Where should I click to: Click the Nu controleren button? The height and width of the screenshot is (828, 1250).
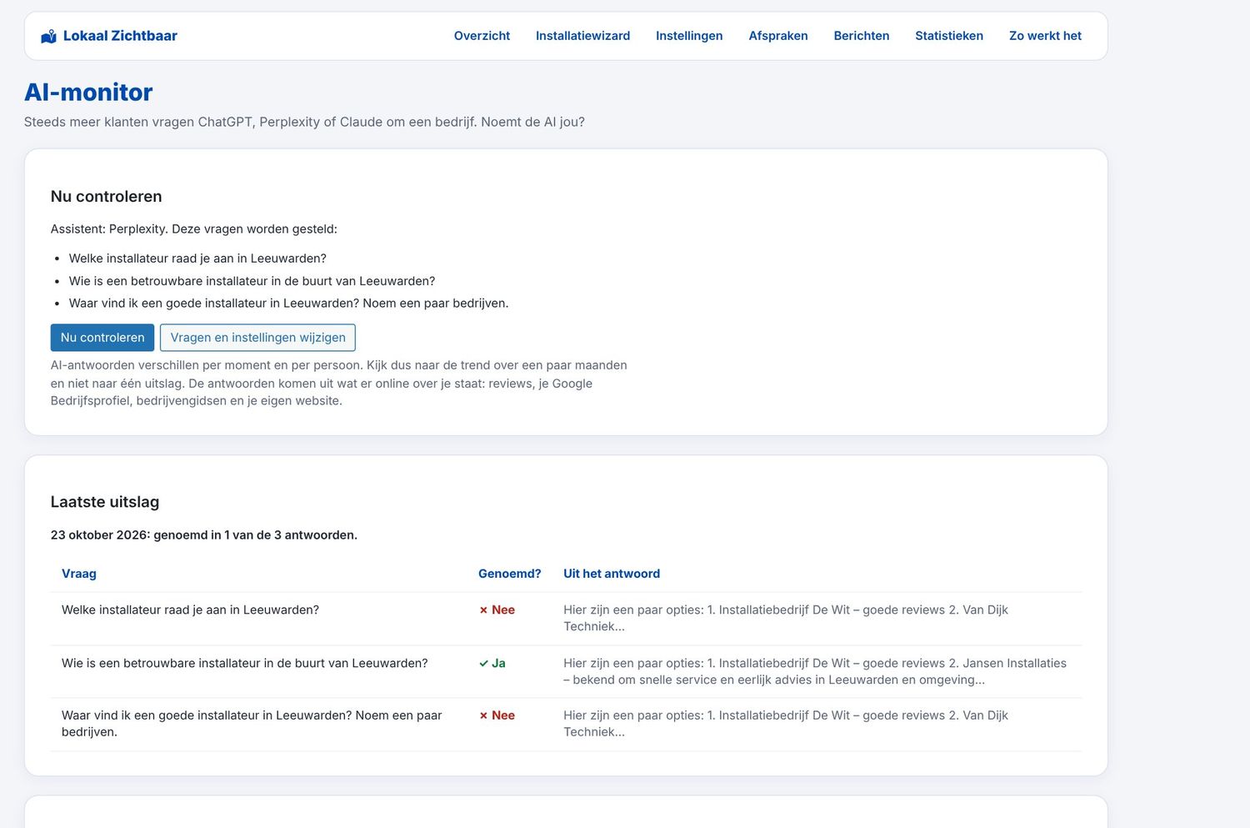coord(102,338)
